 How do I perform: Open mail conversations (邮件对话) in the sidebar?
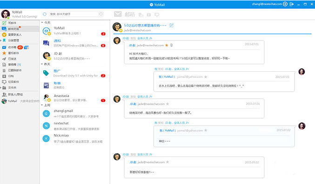click(x=20, y=29)
